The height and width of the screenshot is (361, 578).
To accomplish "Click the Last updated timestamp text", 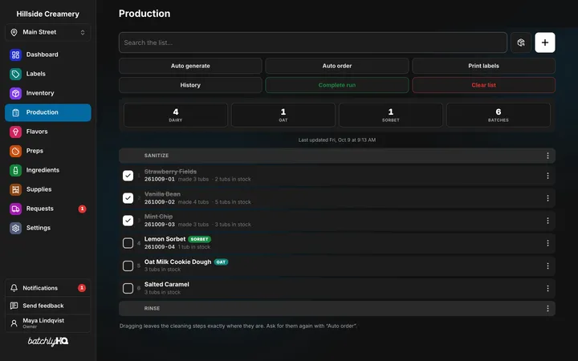I will (337, 140).
